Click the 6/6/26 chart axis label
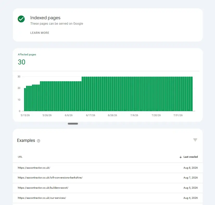The width and height of the screenshot is (215, 205). pyautogui.click(x=68, y=115)
